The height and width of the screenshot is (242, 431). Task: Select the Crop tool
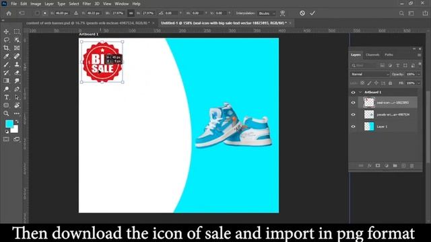[6, 48]
